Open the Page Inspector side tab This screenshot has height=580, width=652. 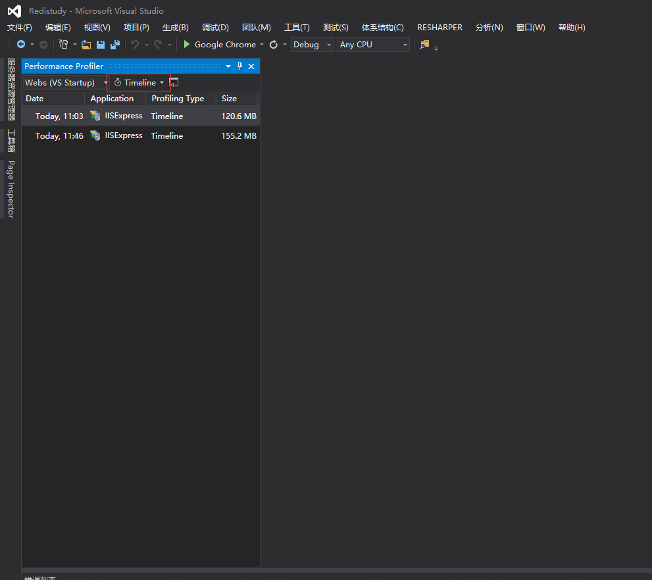tap(11, 189)
